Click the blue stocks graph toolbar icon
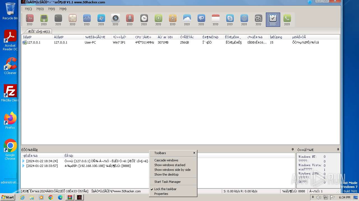The height and width of the screenshot is (201, 359). (87, 18)
